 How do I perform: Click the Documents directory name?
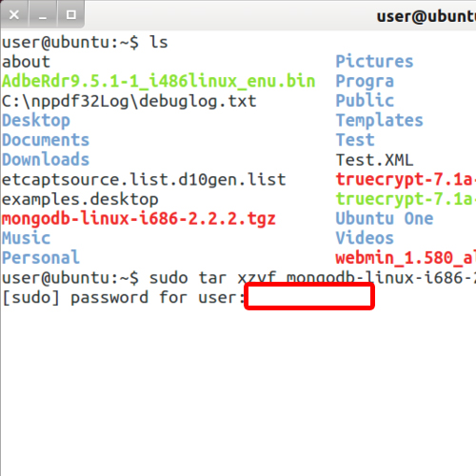coord(46,140)
